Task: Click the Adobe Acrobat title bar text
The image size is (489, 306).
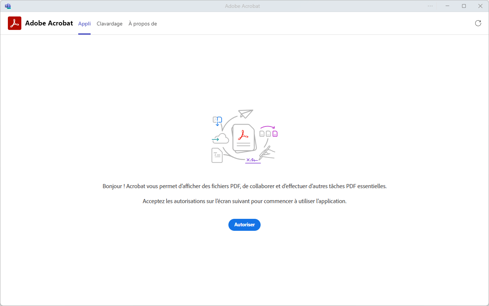Action: click(242, 6)
